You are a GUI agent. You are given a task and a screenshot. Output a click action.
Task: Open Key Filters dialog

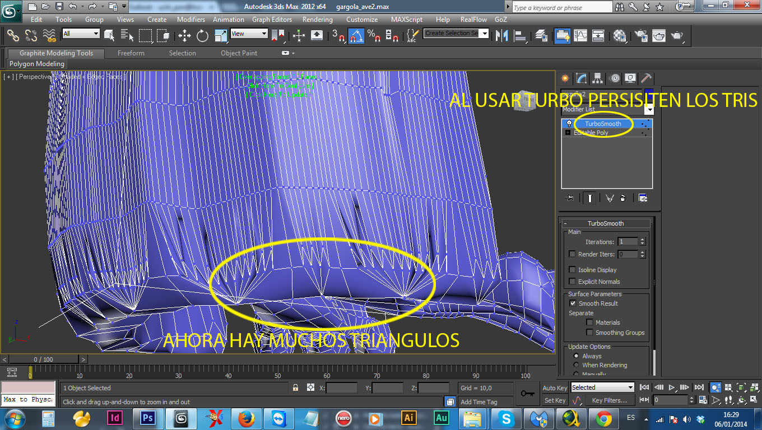click(609, 400)
